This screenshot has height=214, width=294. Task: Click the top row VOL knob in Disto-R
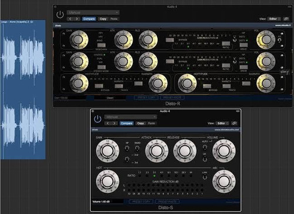[x=266, y=39]
